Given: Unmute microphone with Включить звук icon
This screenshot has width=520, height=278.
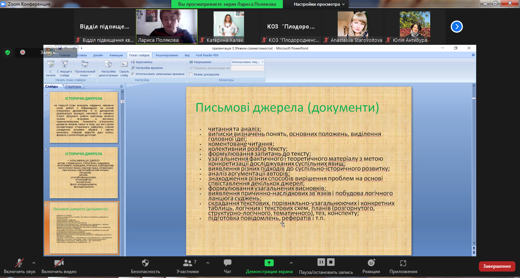Looking at the screenshot, I should [19, 263].
